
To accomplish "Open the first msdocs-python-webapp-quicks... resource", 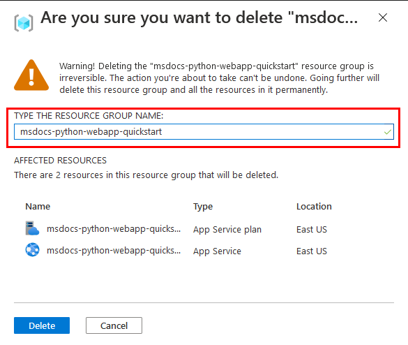I will click(114, 229).
